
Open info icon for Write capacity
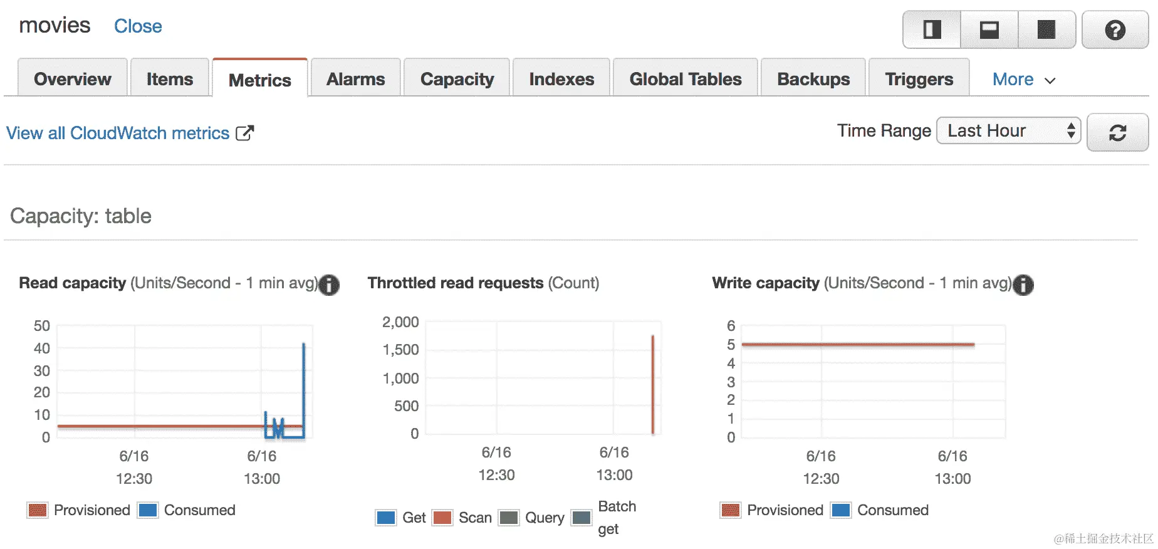pos(1023,285)
